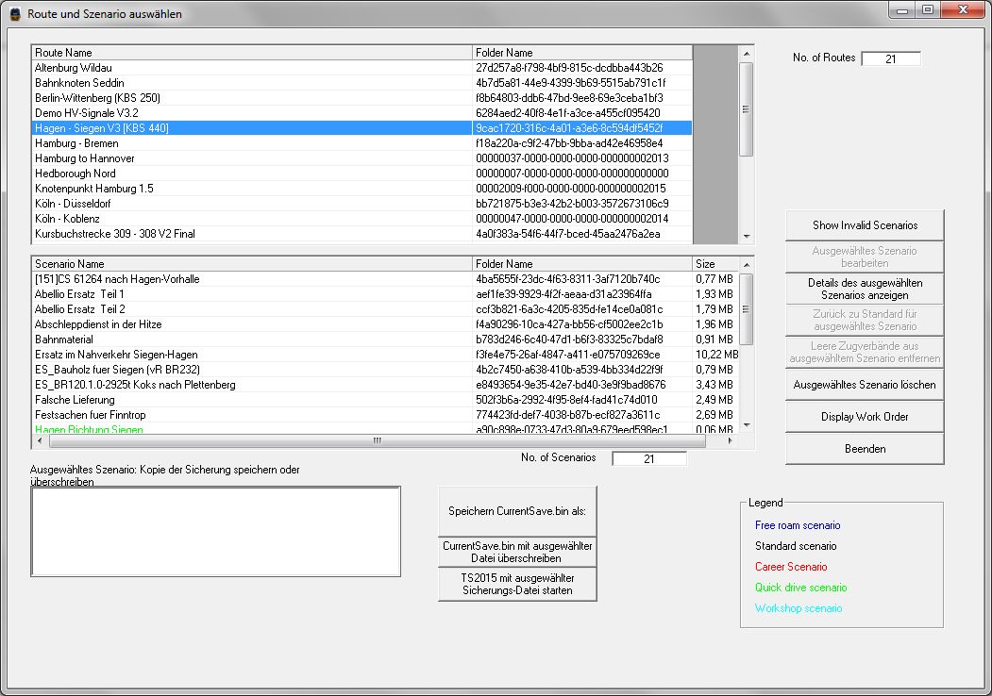Click Career Scenario legend label
This screenshot has width=992, height=696.
[x=791, y=567]
